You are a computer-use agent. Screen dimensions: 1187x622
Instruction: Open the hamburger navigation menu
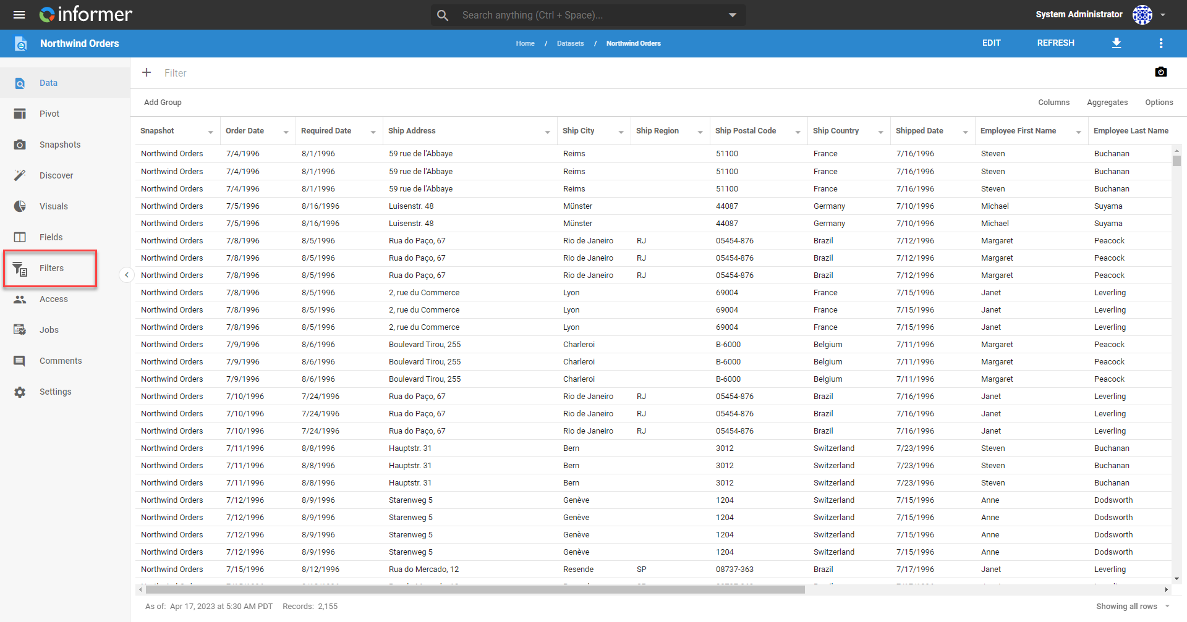click(19, 15)
